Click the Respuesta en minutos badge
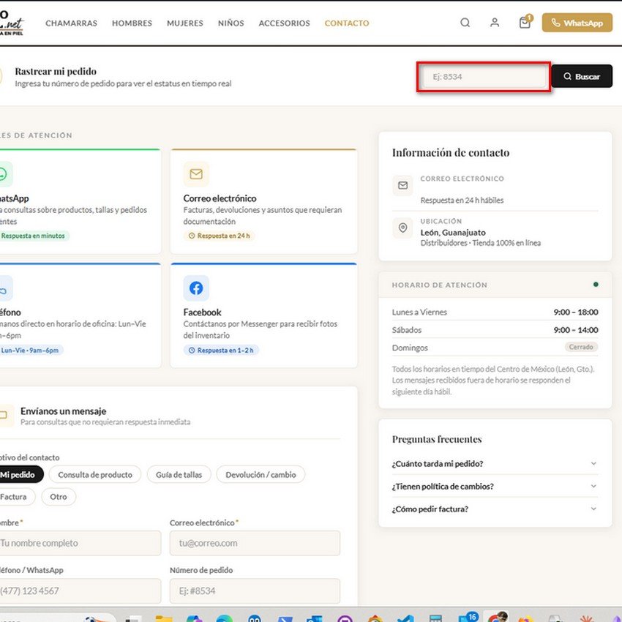This screenshot has width=622, height=622. (x=34, y=236)
